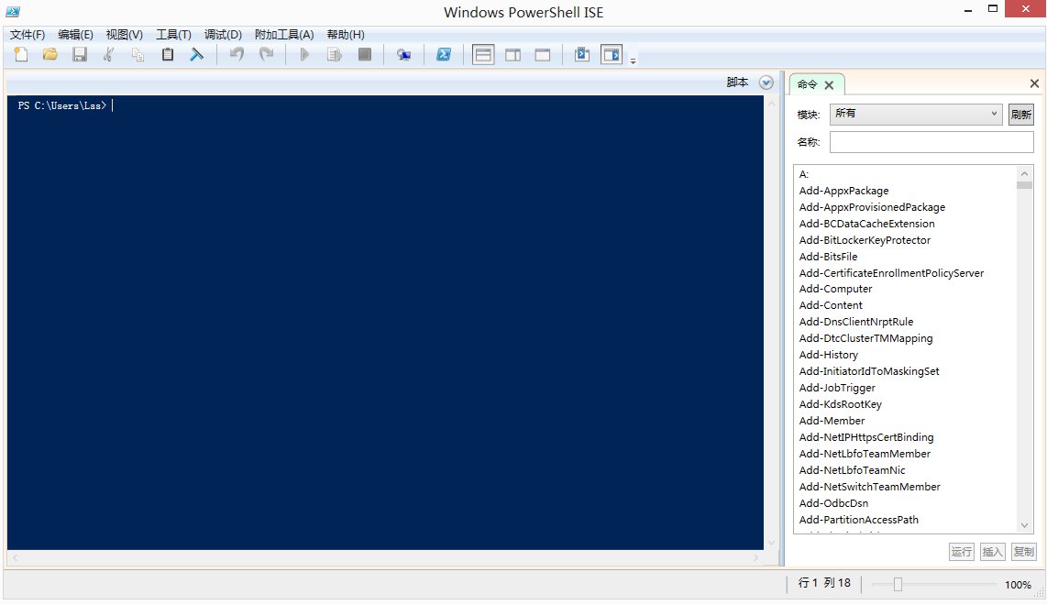Close the 命令 tab with its X
The image size is (1047, 605).
829,85
